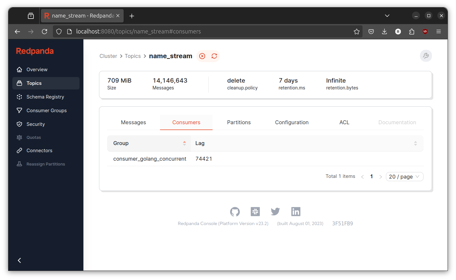The height and width of the screenshot is (280, 456).
Task: Click the Documentation tab
Action: (397, 122)
